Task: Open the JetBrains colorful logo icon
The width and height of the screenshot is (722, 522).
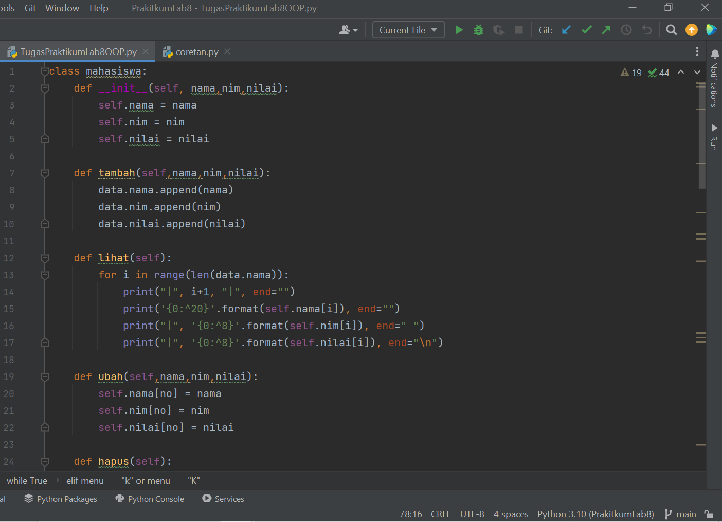Action: point(712,30)
